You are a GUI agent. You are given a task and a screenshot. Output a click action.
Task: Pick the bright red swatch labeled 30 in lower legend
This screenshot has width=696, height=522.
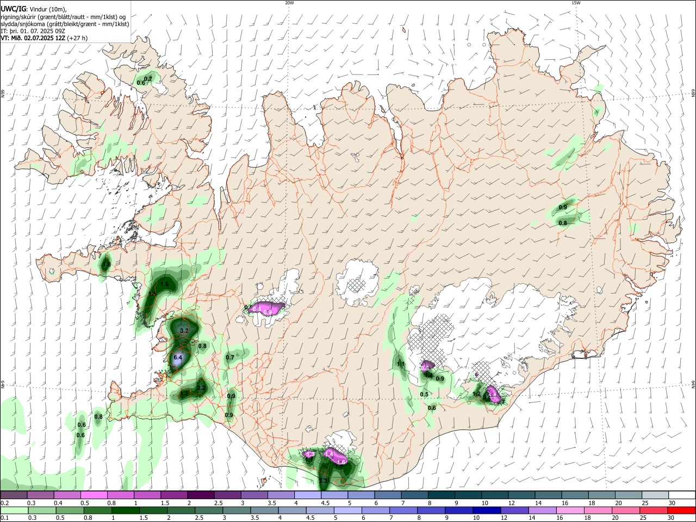point(681,510)
